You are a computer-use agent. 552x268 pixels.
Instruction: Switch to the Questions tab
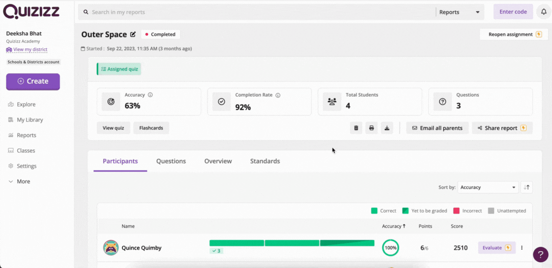click(x=171, y=161)
